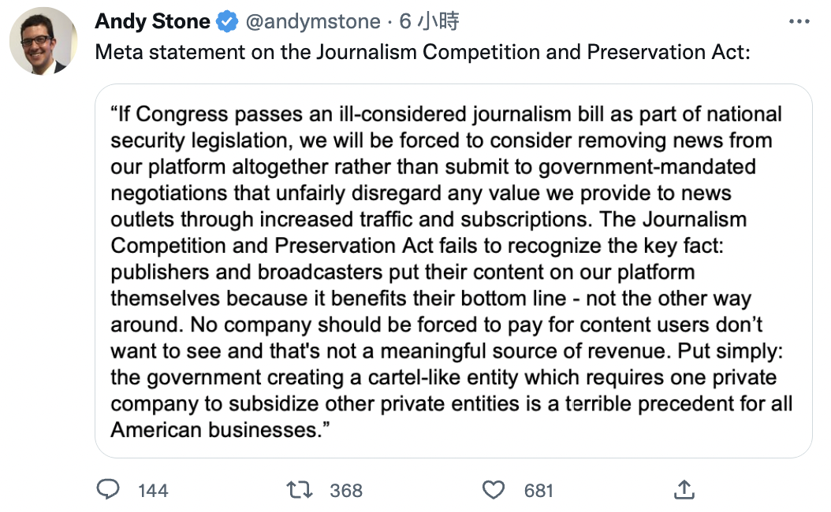Click the reply speech bubble icon
The height and width of the screenshot is (512, 831).
[108, 489]
